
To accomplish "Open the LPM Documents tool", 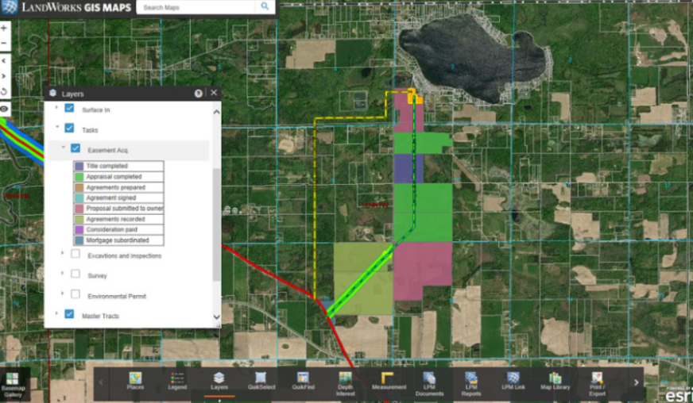I will tap(429, 384).
